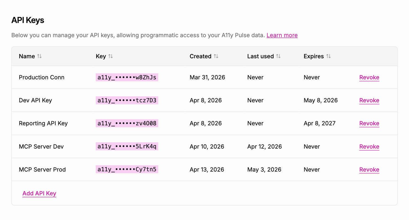Click Dev API Key's Apr 8, 2026 created date

click(x=206, y=100)
